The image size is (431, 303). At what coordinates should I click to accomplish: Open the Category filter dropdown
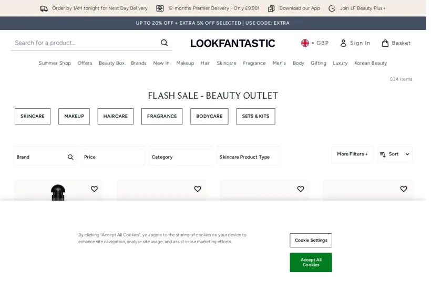coord(181,157)
